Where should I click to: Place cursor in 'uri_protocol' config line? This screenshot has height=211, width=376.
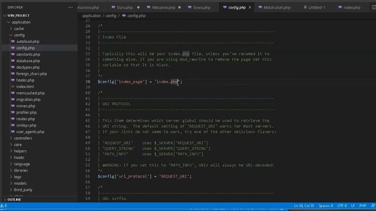pyautogui.click(x=145, y=176)
